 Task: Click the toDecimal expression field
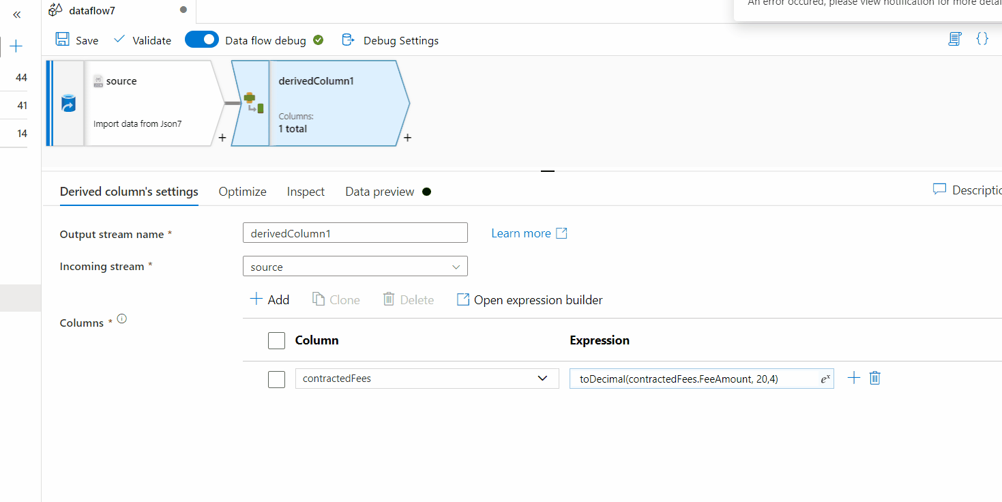(x=702, y=379)
